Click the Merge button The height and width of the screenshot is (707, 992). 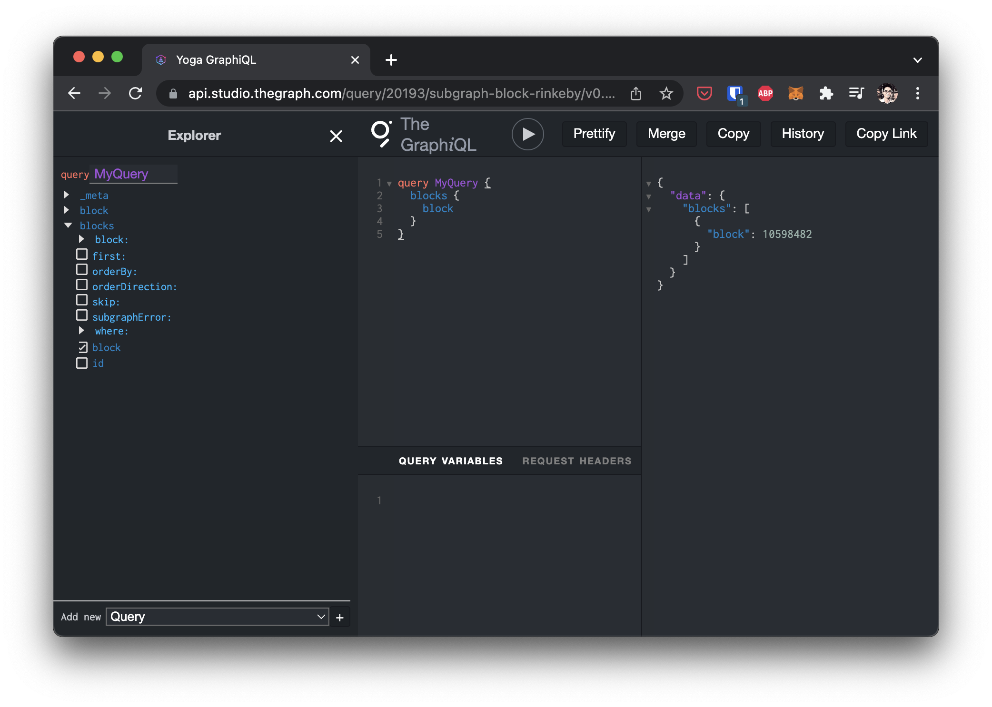tap(666, 134)
